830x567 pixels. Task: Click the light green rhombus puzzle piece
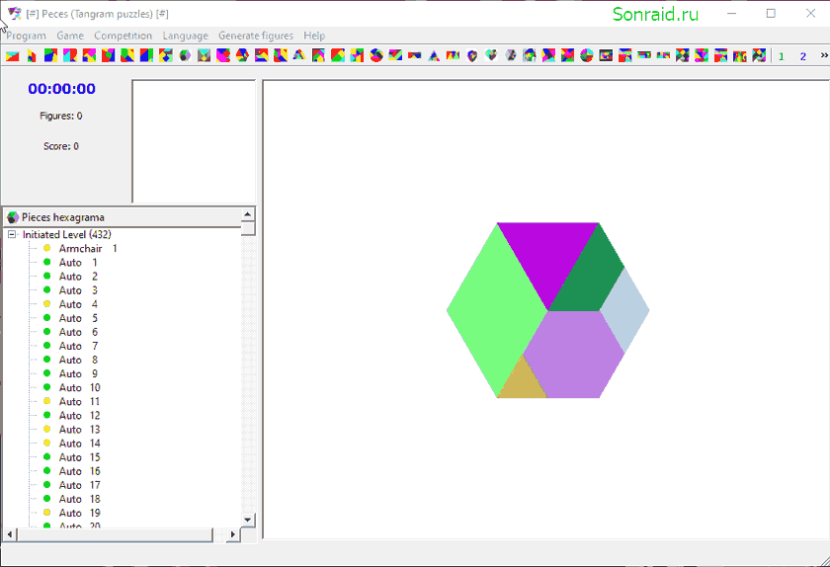point(496,310)
